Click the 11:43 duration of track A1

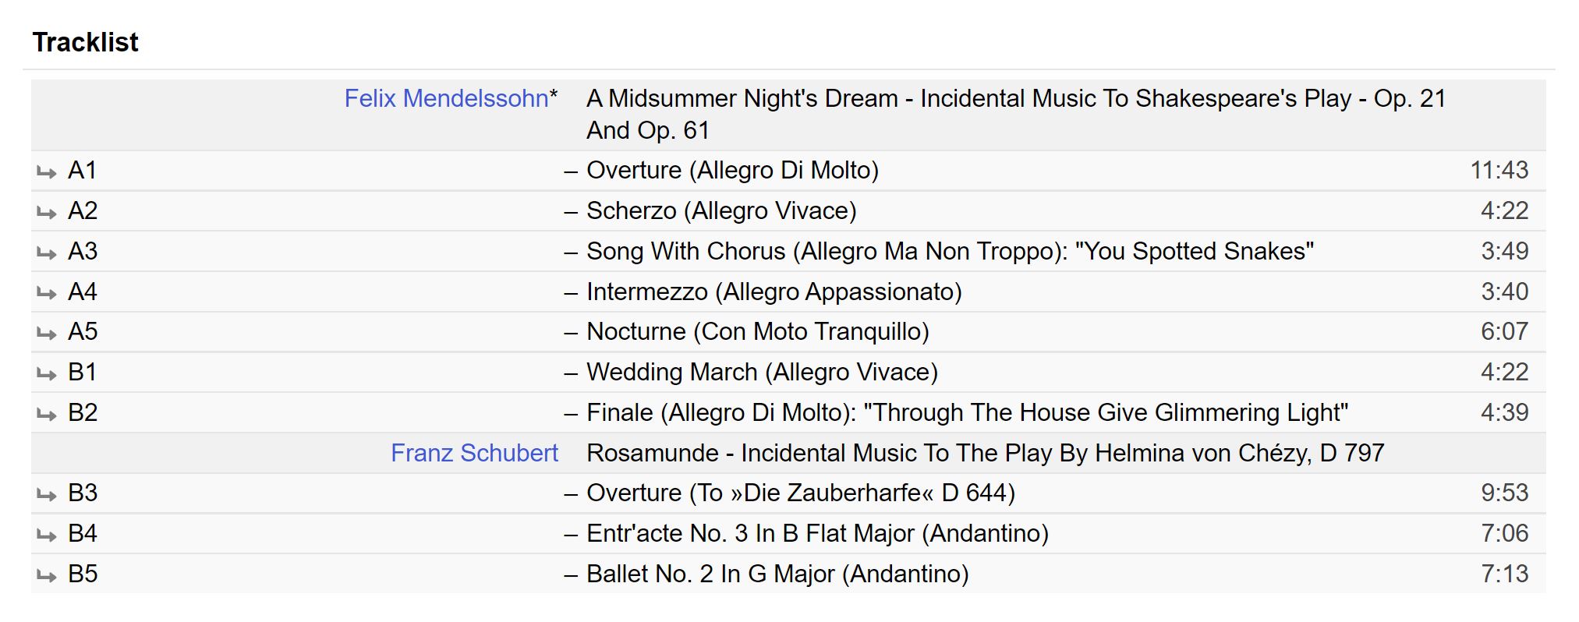coord(1499,171)
